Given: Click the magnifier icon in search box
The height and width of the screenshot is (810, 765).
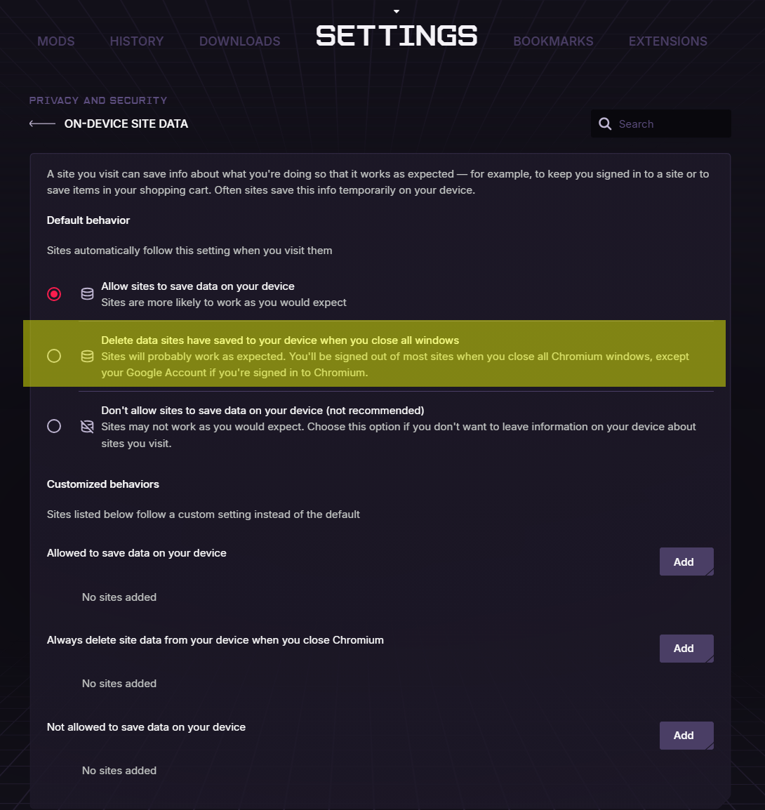Looking at the screenshot, I should (605, 124).
